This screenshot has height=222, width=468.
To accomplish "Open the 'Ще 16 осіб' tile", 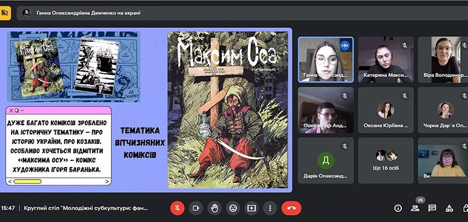I will 386,160.
